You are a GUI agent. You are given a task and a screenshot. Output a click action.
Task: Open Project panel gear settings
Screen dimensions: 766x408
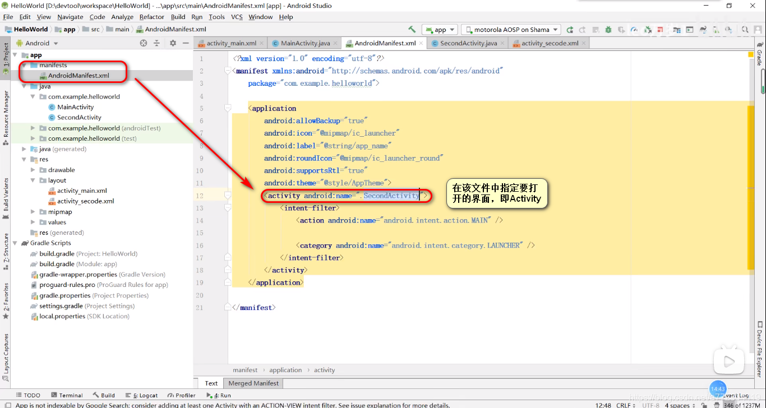coord(173,43)
